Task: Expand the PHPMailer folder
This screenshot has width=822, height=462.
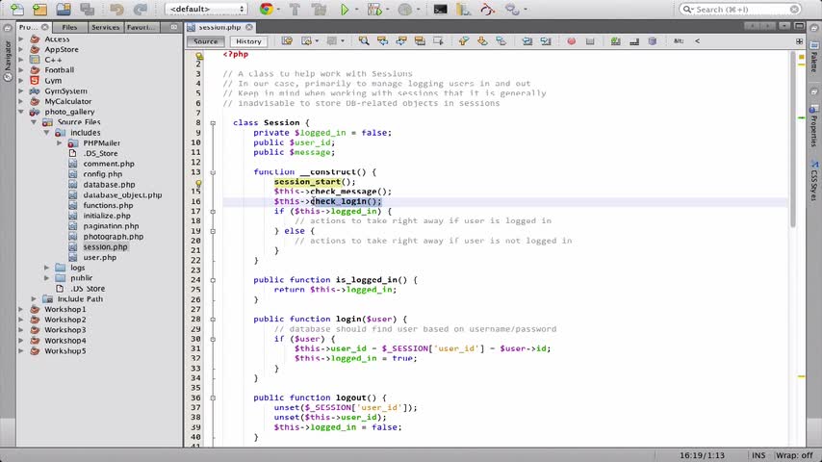Action: (x=60, y=142)
